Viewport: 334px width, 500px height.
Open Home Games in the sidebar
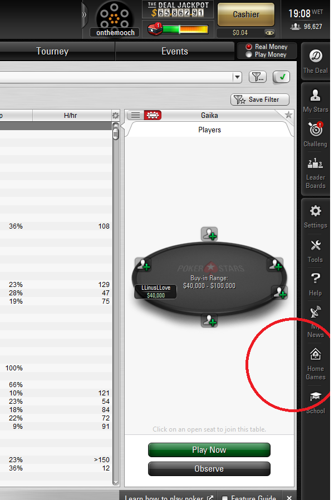point(315,363)
